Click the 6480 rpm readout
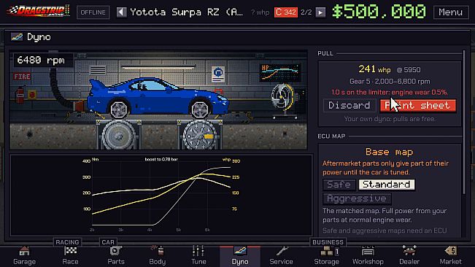Viewport: 475px width, 267px height. tap(41, 60)
